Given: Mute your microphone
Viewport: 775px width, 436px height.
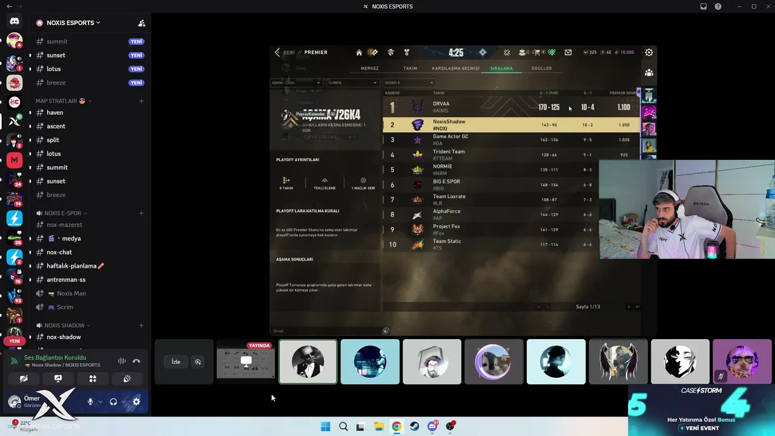Looking at the screenshot, I should (90, 401).
